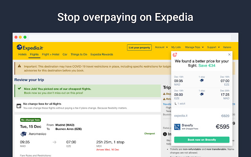The height and width of the screenshot is (157, 251).
Task: Click the 25h 25m, 1 stop duration
Action: pos(110,142)
